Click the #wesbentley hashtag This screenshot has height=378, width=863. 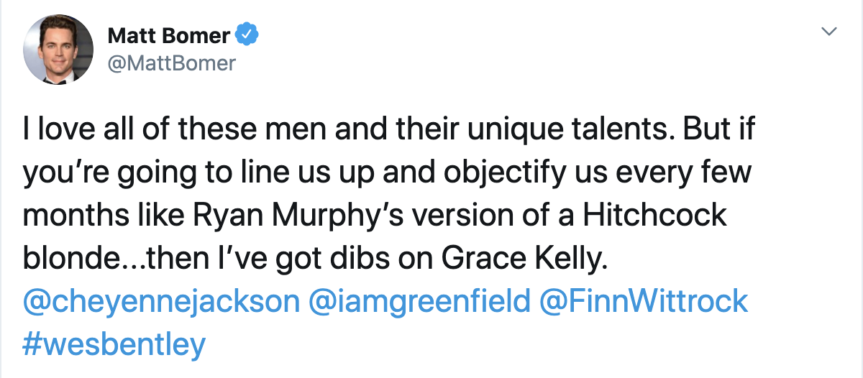click(114, 345)
